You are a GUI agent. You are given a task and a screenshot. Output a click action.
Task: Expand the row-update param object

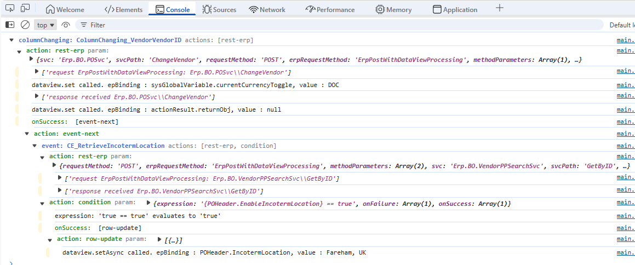[159, 239]
